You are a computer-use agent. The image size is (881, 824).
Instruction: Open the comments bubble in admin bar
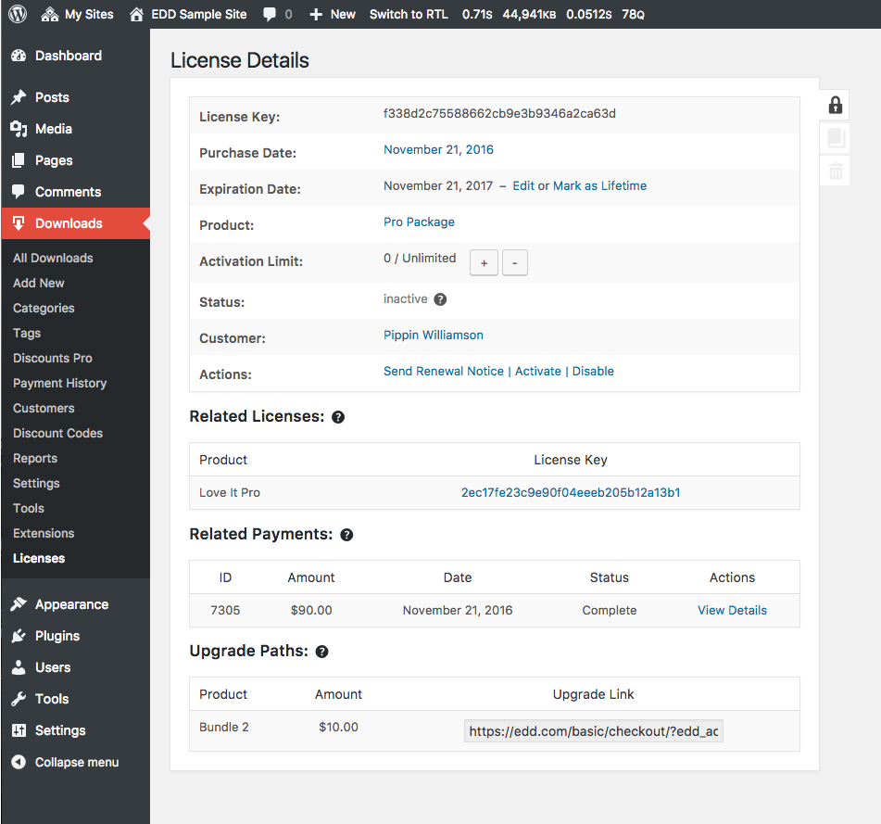click(277, 14)
